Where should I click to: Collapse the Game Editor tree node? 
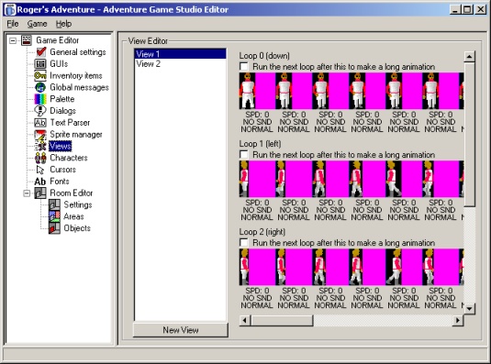[x=13, y=40]
